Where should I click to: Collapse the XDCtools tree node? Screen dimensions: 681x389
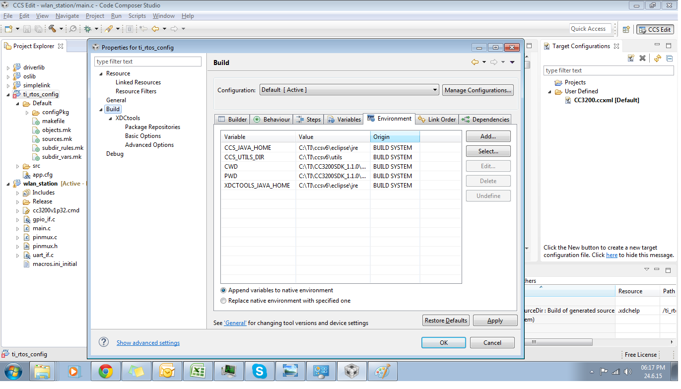(111, 118)
